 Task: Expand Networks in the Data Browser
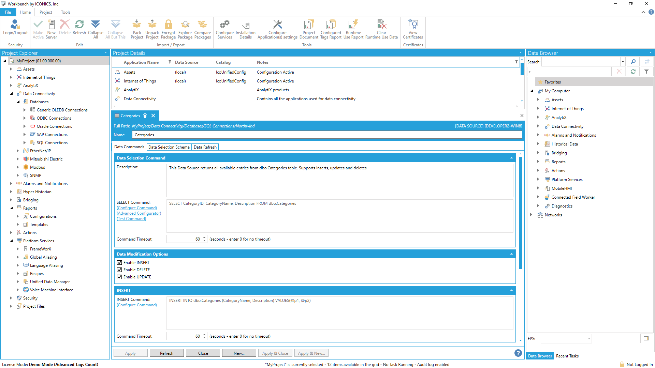(x=531, y=215)
